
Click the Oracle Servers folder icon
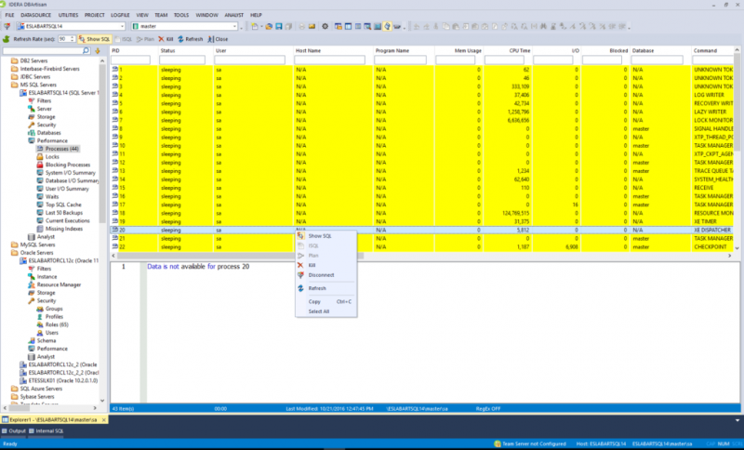pos(13,253)
